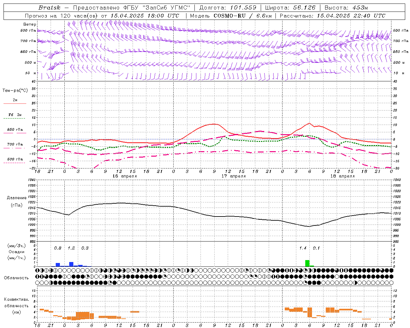Click the station name Bratsk in header

[x=49, y=8]
